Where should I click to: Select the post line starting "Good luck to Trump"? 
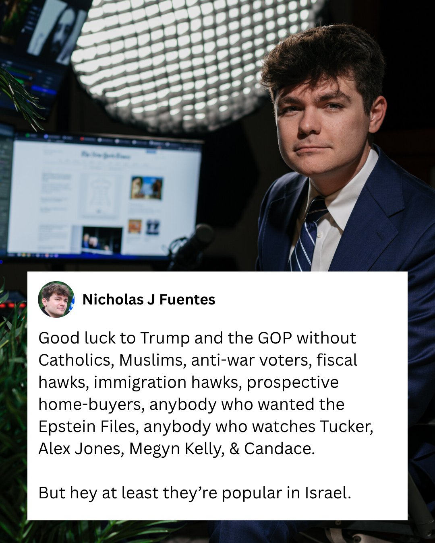coord(197,338)
